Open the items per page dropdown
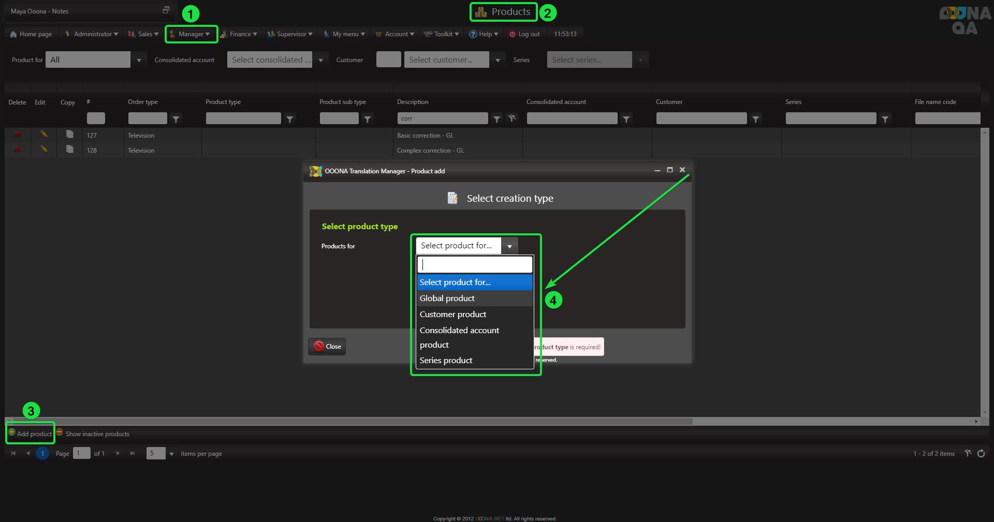Screen dimensions: 994x522 (x=171, y=454)
